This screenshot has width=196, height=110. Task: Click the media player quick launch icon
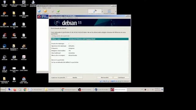pyautogui.click(x=20, y=90)
